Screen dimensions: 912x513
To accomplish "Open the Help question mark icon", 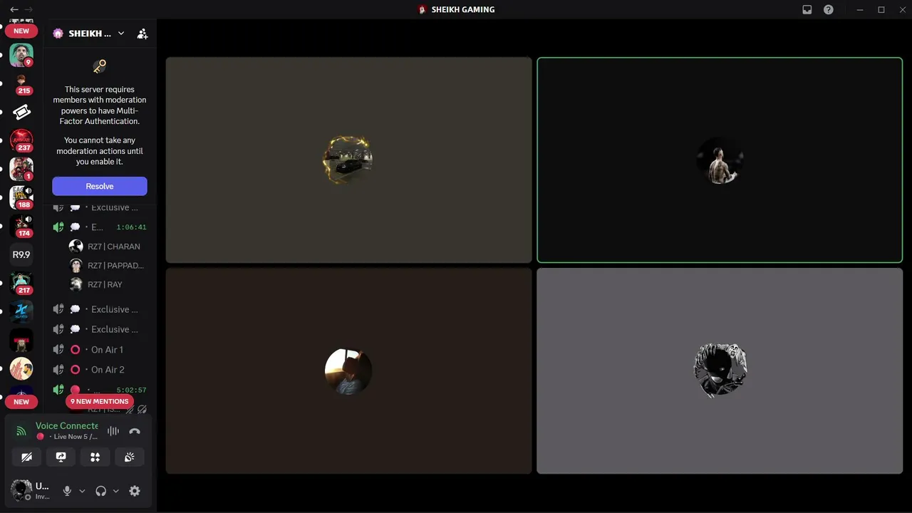I will click(829, 10).
